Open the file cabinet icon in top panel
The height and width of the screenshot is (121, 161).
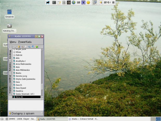click(x=64, y=2)
